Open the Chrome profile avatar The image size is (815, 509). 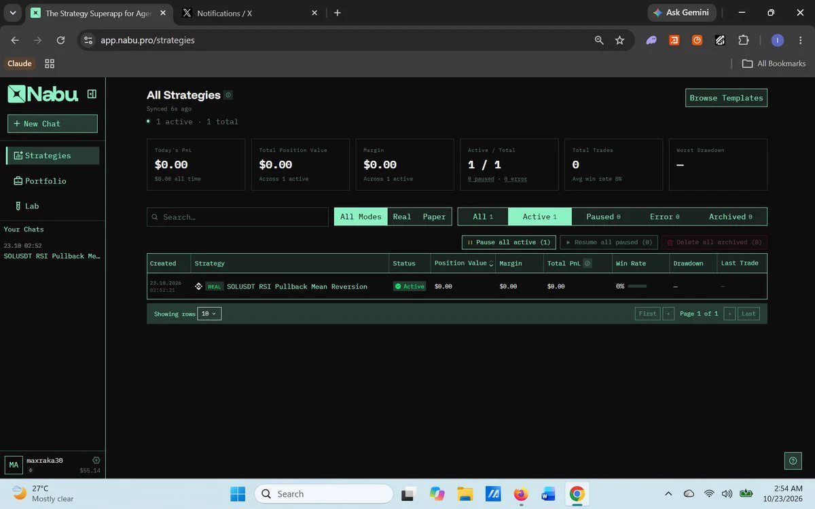point(778,40)
